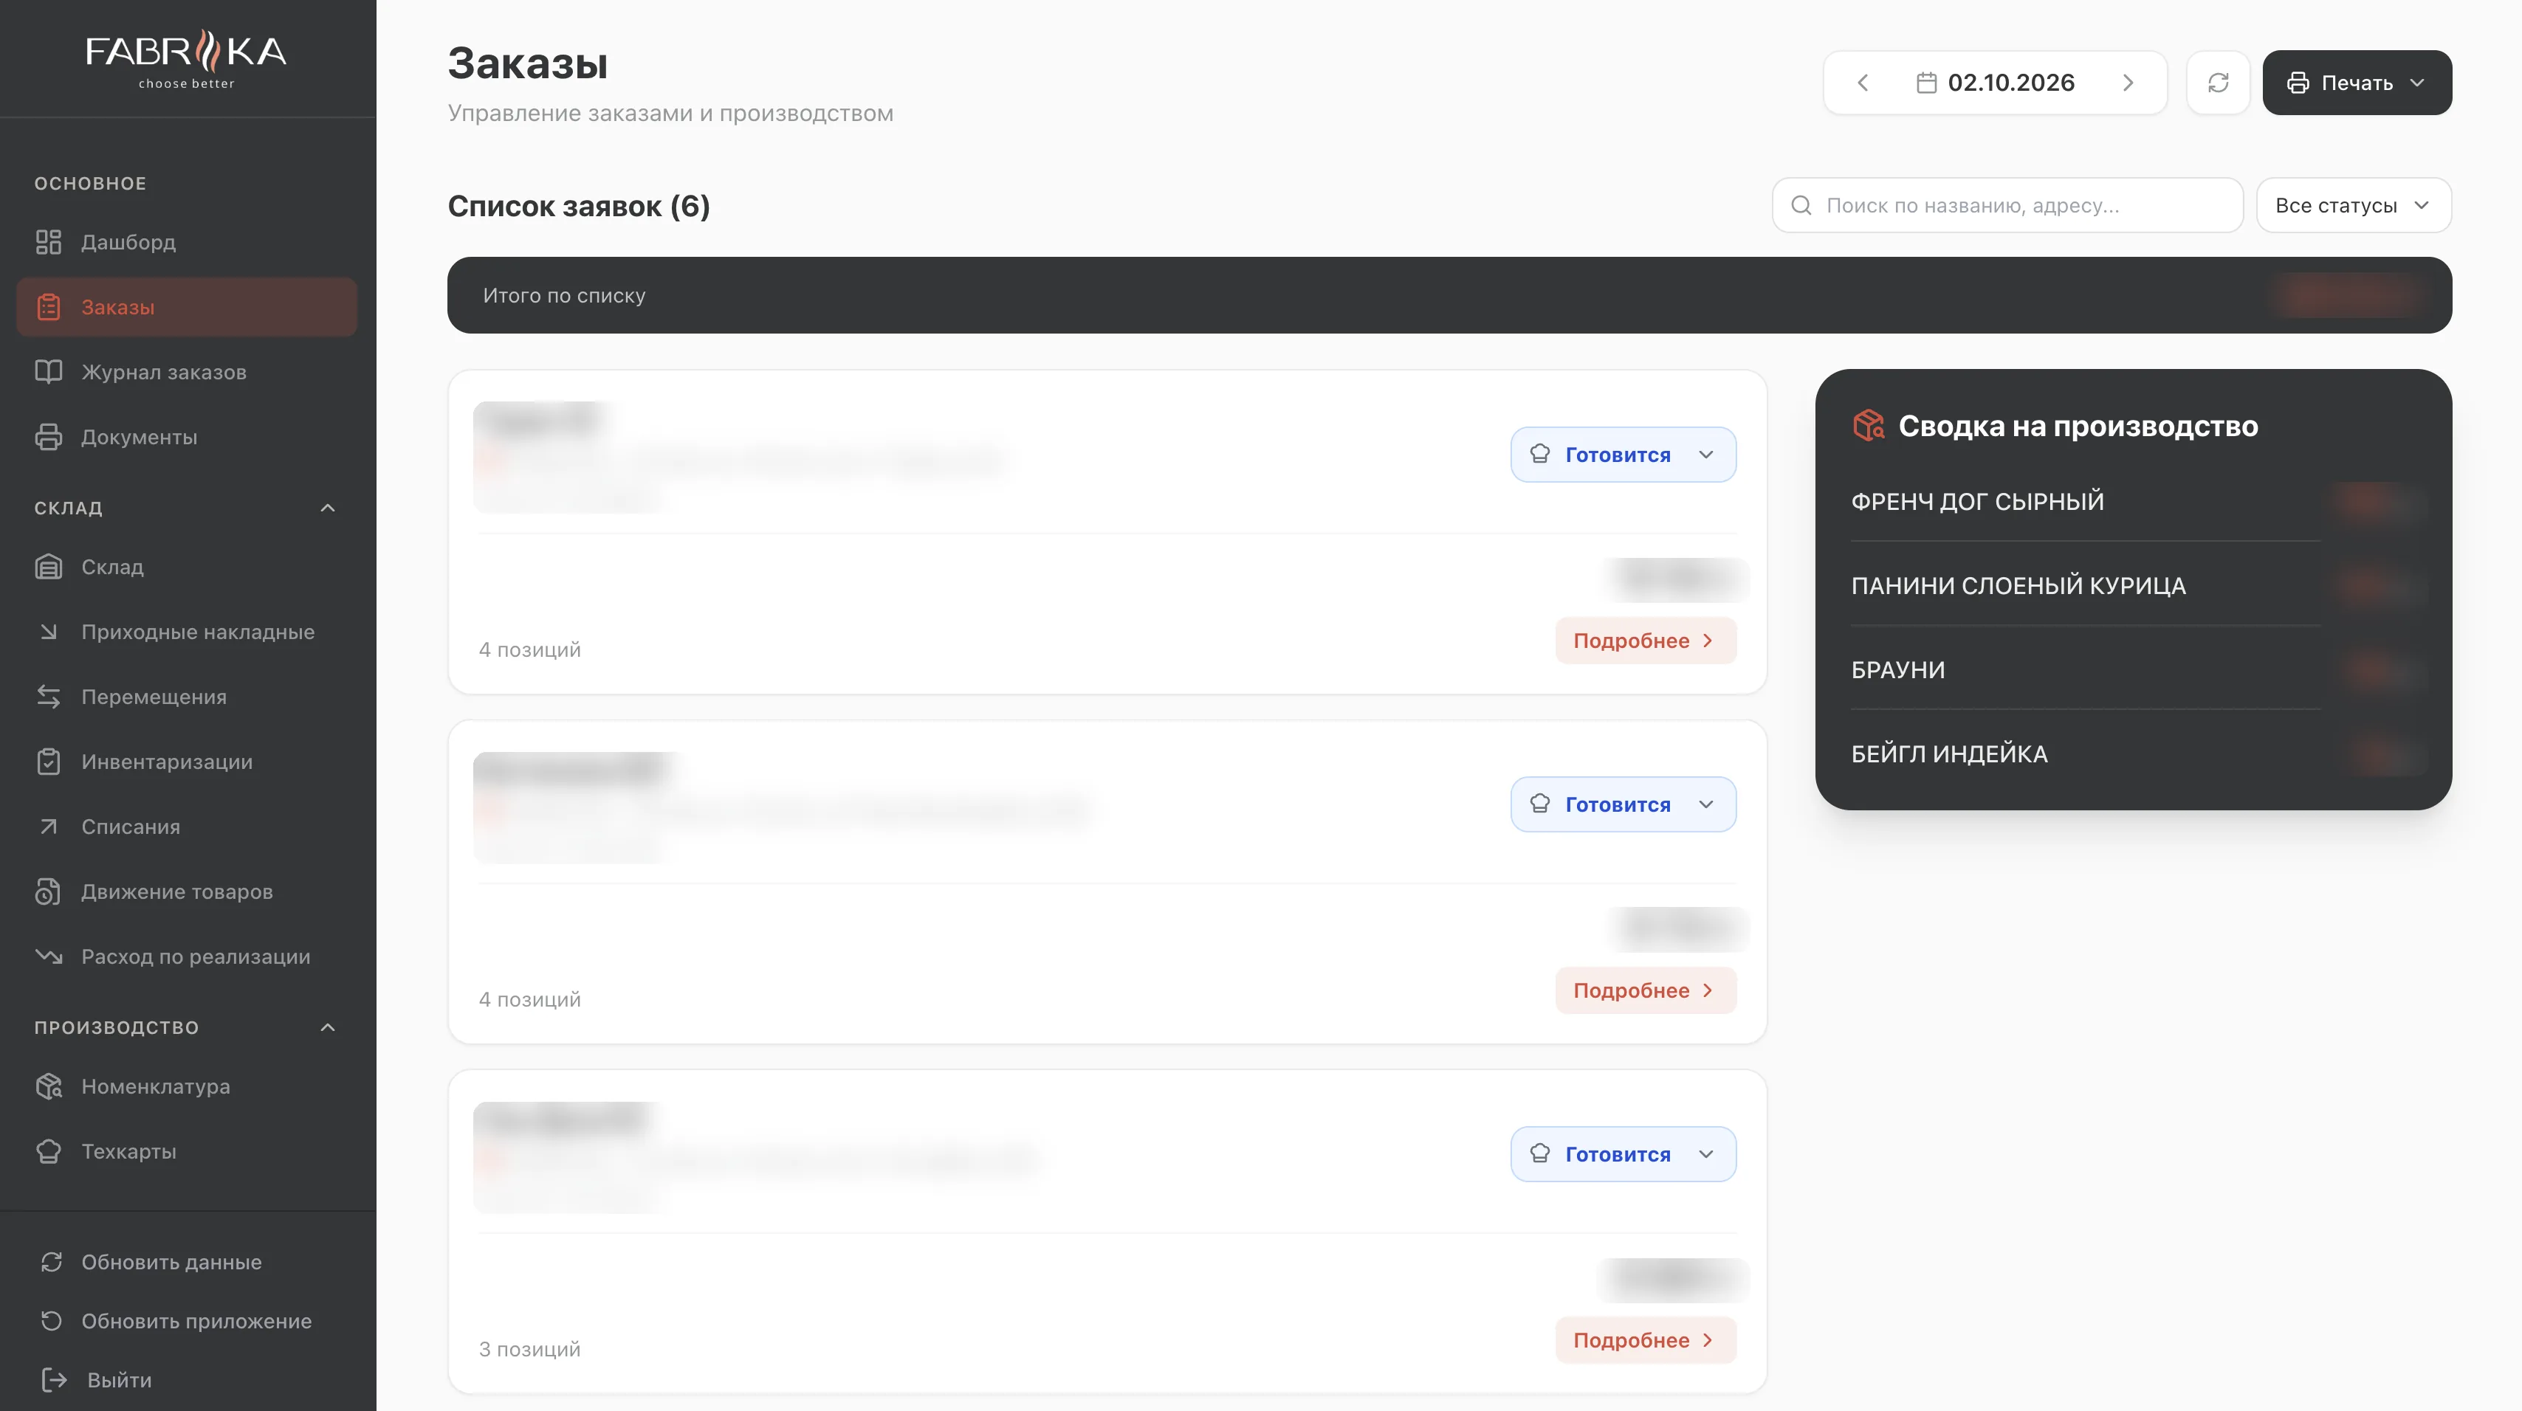Click the Список заявок (6) heading
2522x1411 pixels.
[579, 205]
